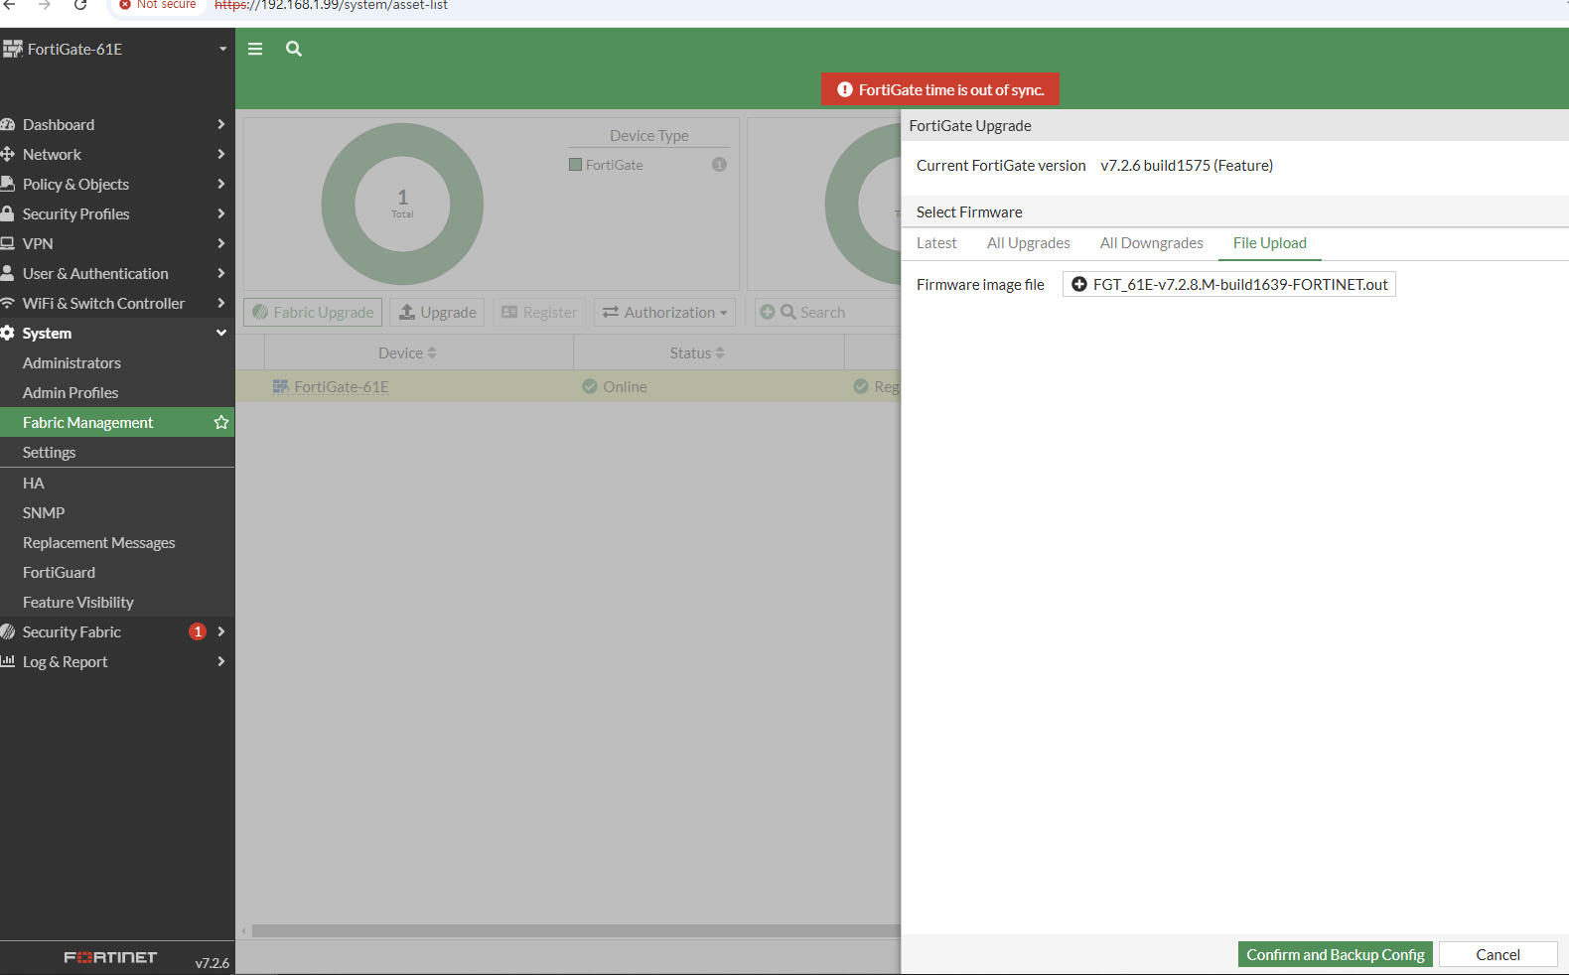Select the File Upload tab
1569x975 pixels.
(x=1270, y=243)
